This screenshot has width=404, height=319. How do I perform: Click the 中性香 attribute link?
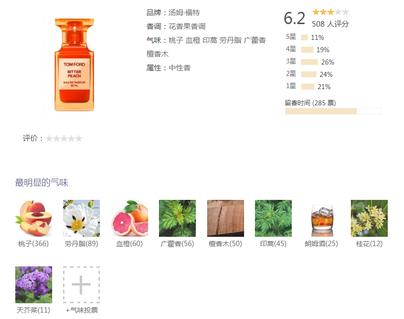[x=180, y=68]
